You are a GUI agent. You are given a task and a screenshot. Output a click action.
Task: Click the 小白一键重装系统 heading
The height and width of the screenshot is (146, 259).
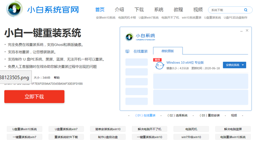pos(43,33)
